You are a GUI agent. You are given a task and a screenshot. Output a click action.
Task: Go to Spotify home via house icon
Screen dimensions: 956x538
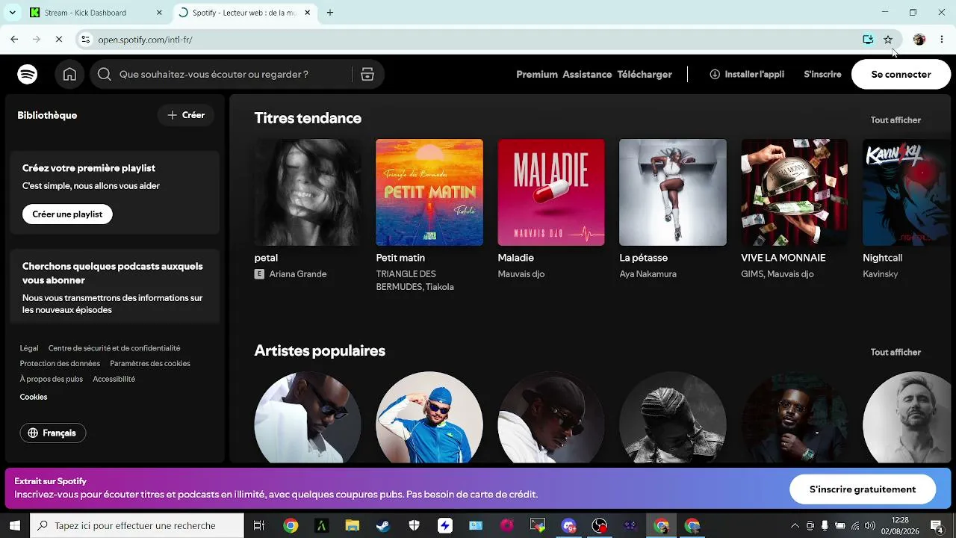69,74
